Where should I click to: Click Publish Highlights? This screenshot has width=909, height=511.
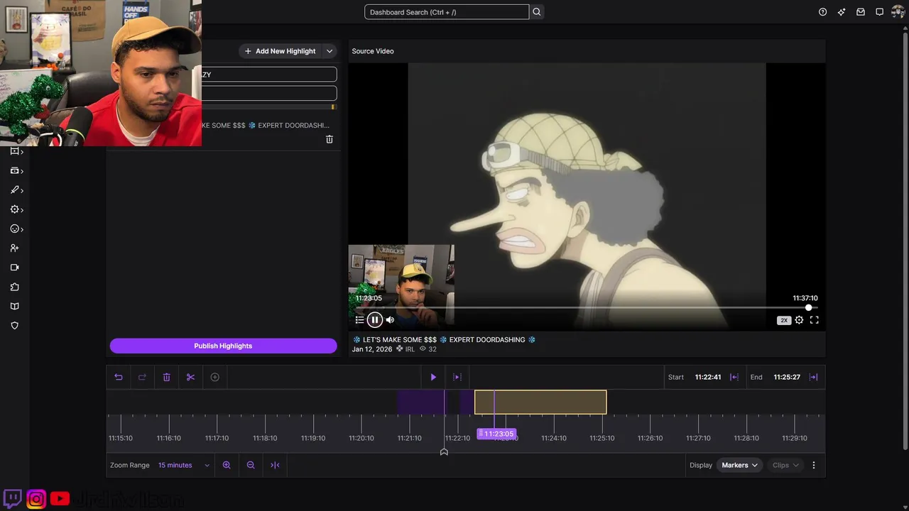(223, 346)
